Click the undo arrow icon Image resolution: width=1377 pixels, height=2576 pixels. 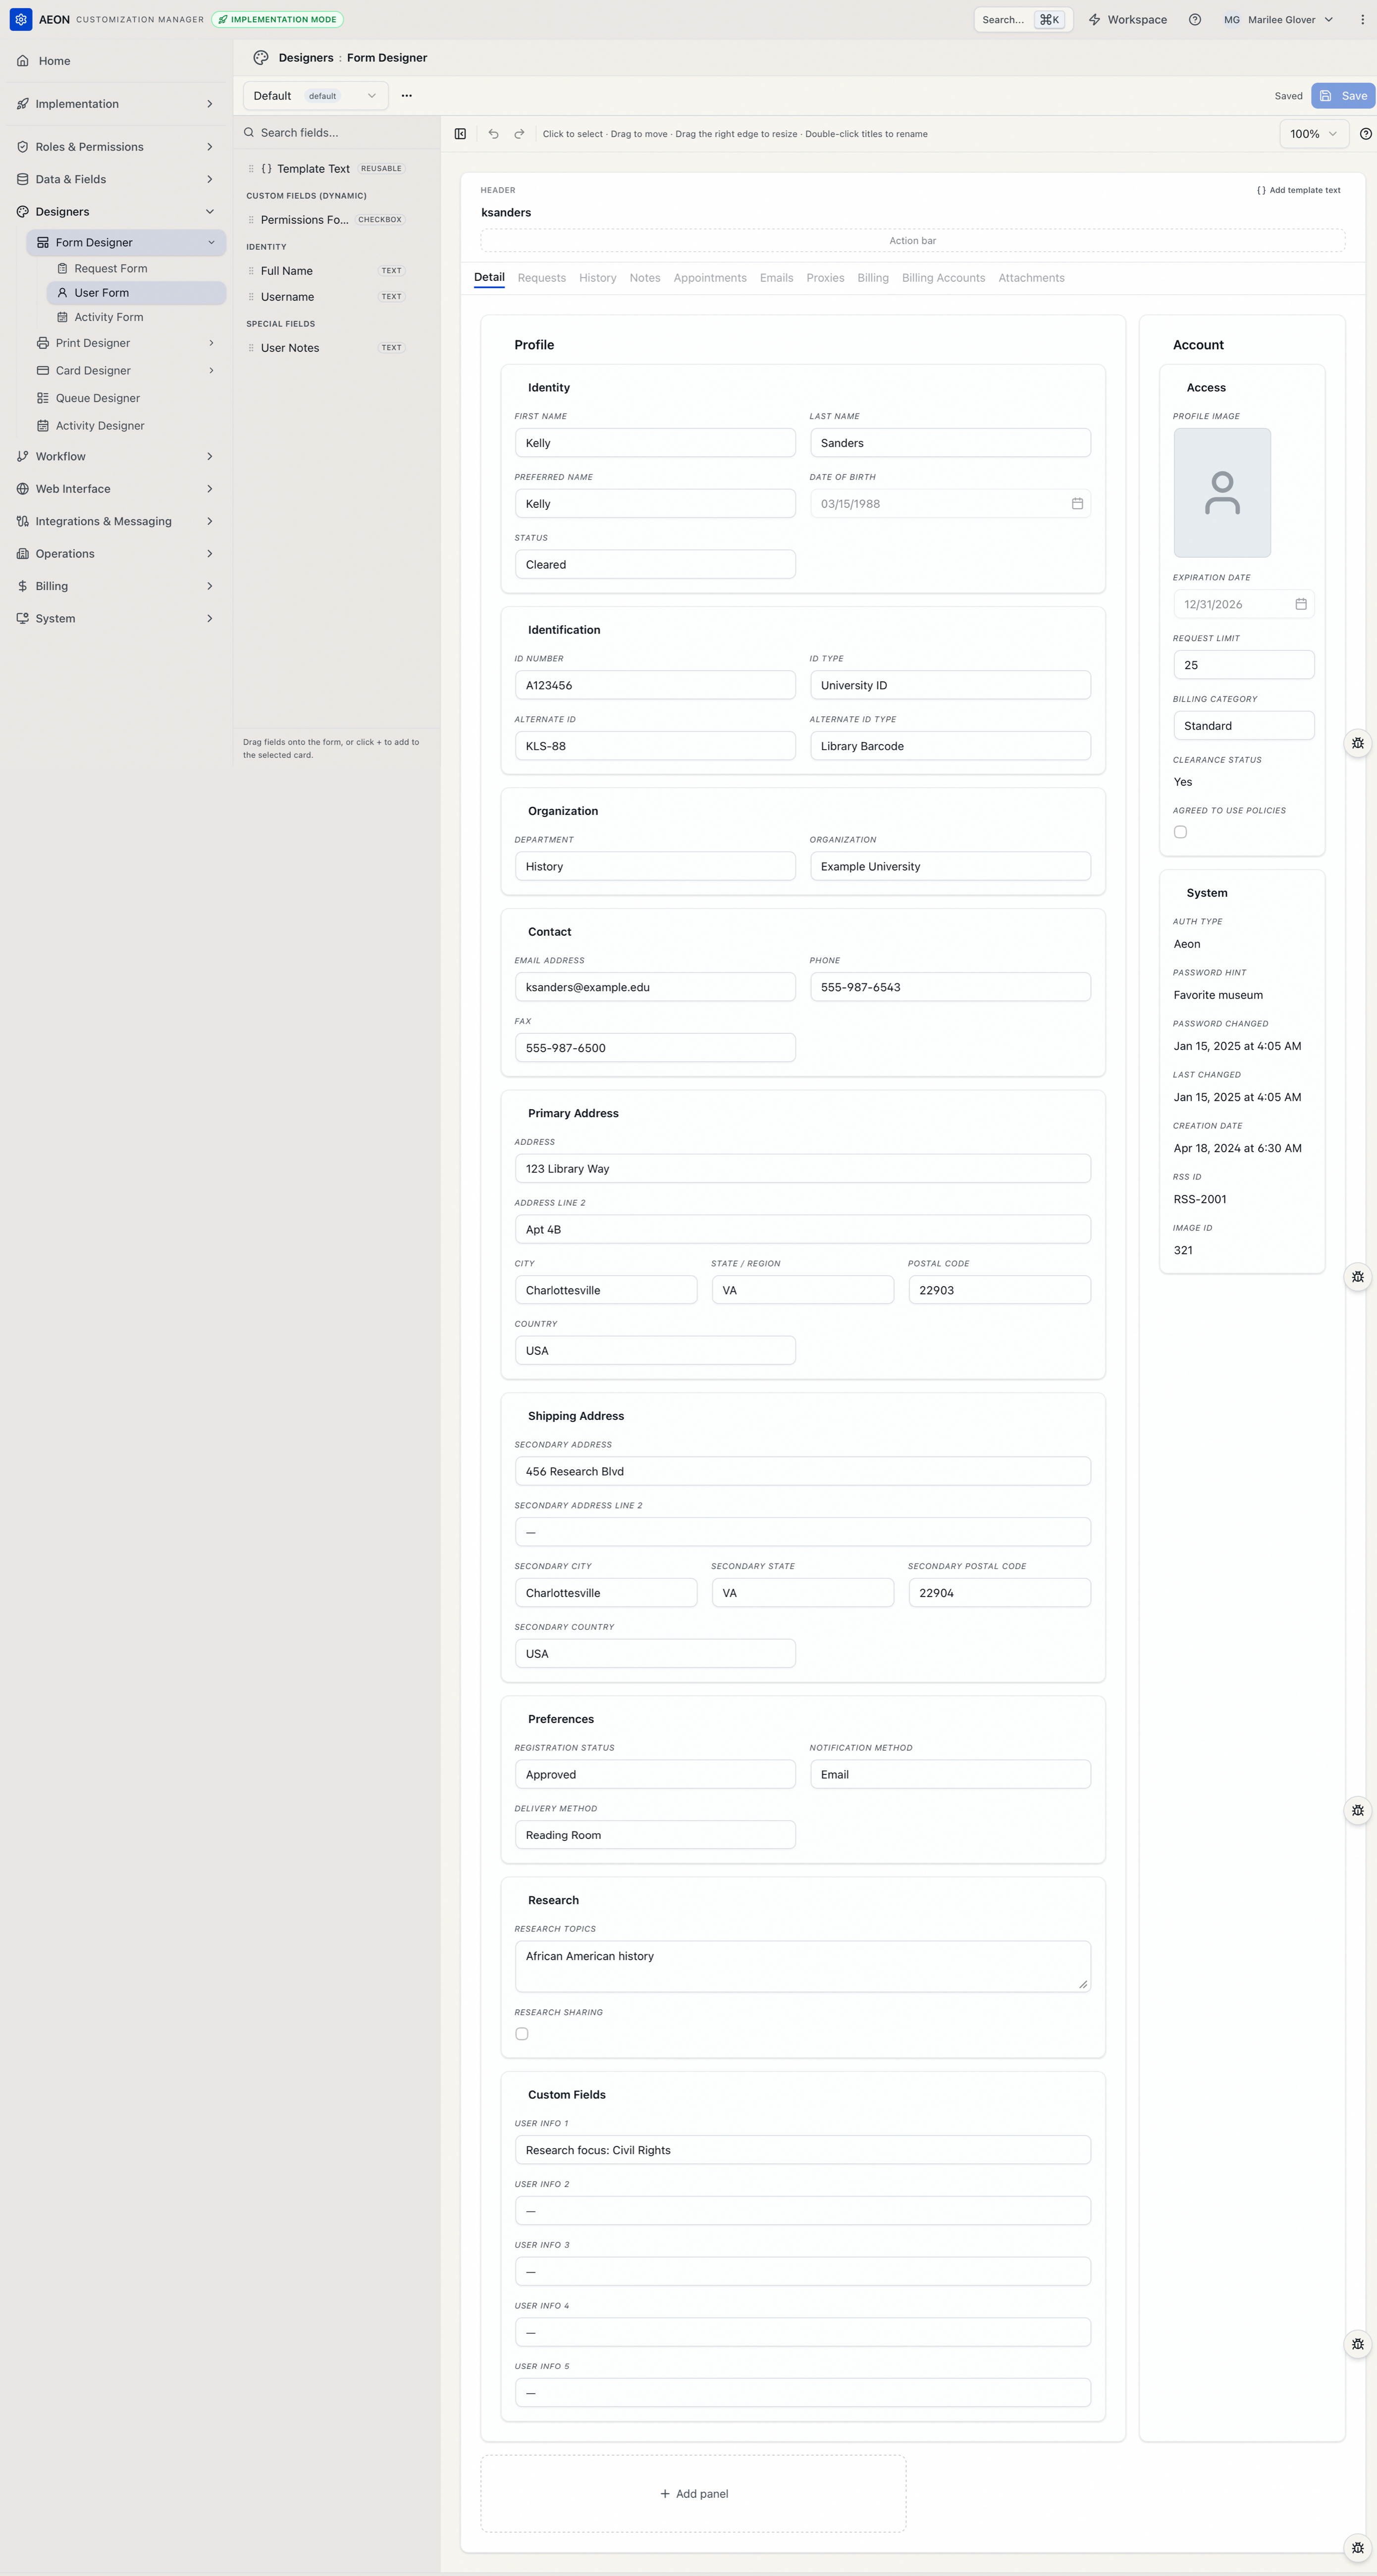493,134
